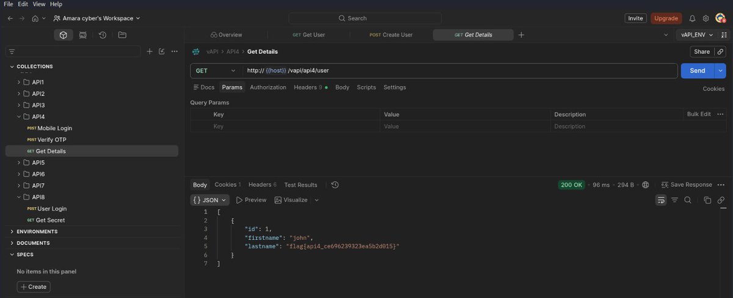Viewport: 733px width, 298px height.
Task: Open the request Scripts tab
Action: pyautogui.click(x=366, y=87)
